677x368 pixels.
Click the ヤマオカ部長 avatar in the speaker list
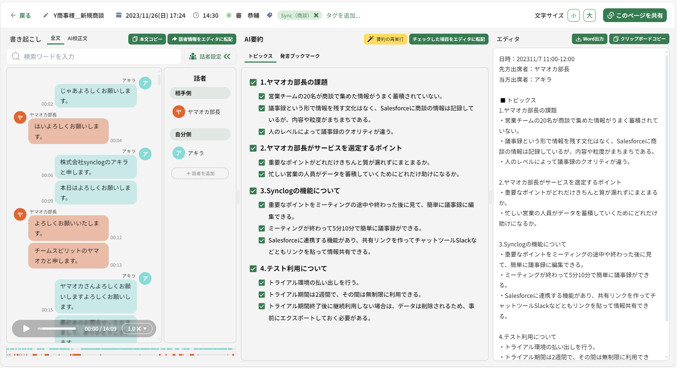[x=179, y=112]
